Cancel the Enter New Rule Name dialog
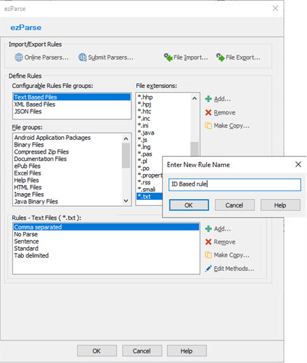Screen dimensions: 307x363 (234, 205)
